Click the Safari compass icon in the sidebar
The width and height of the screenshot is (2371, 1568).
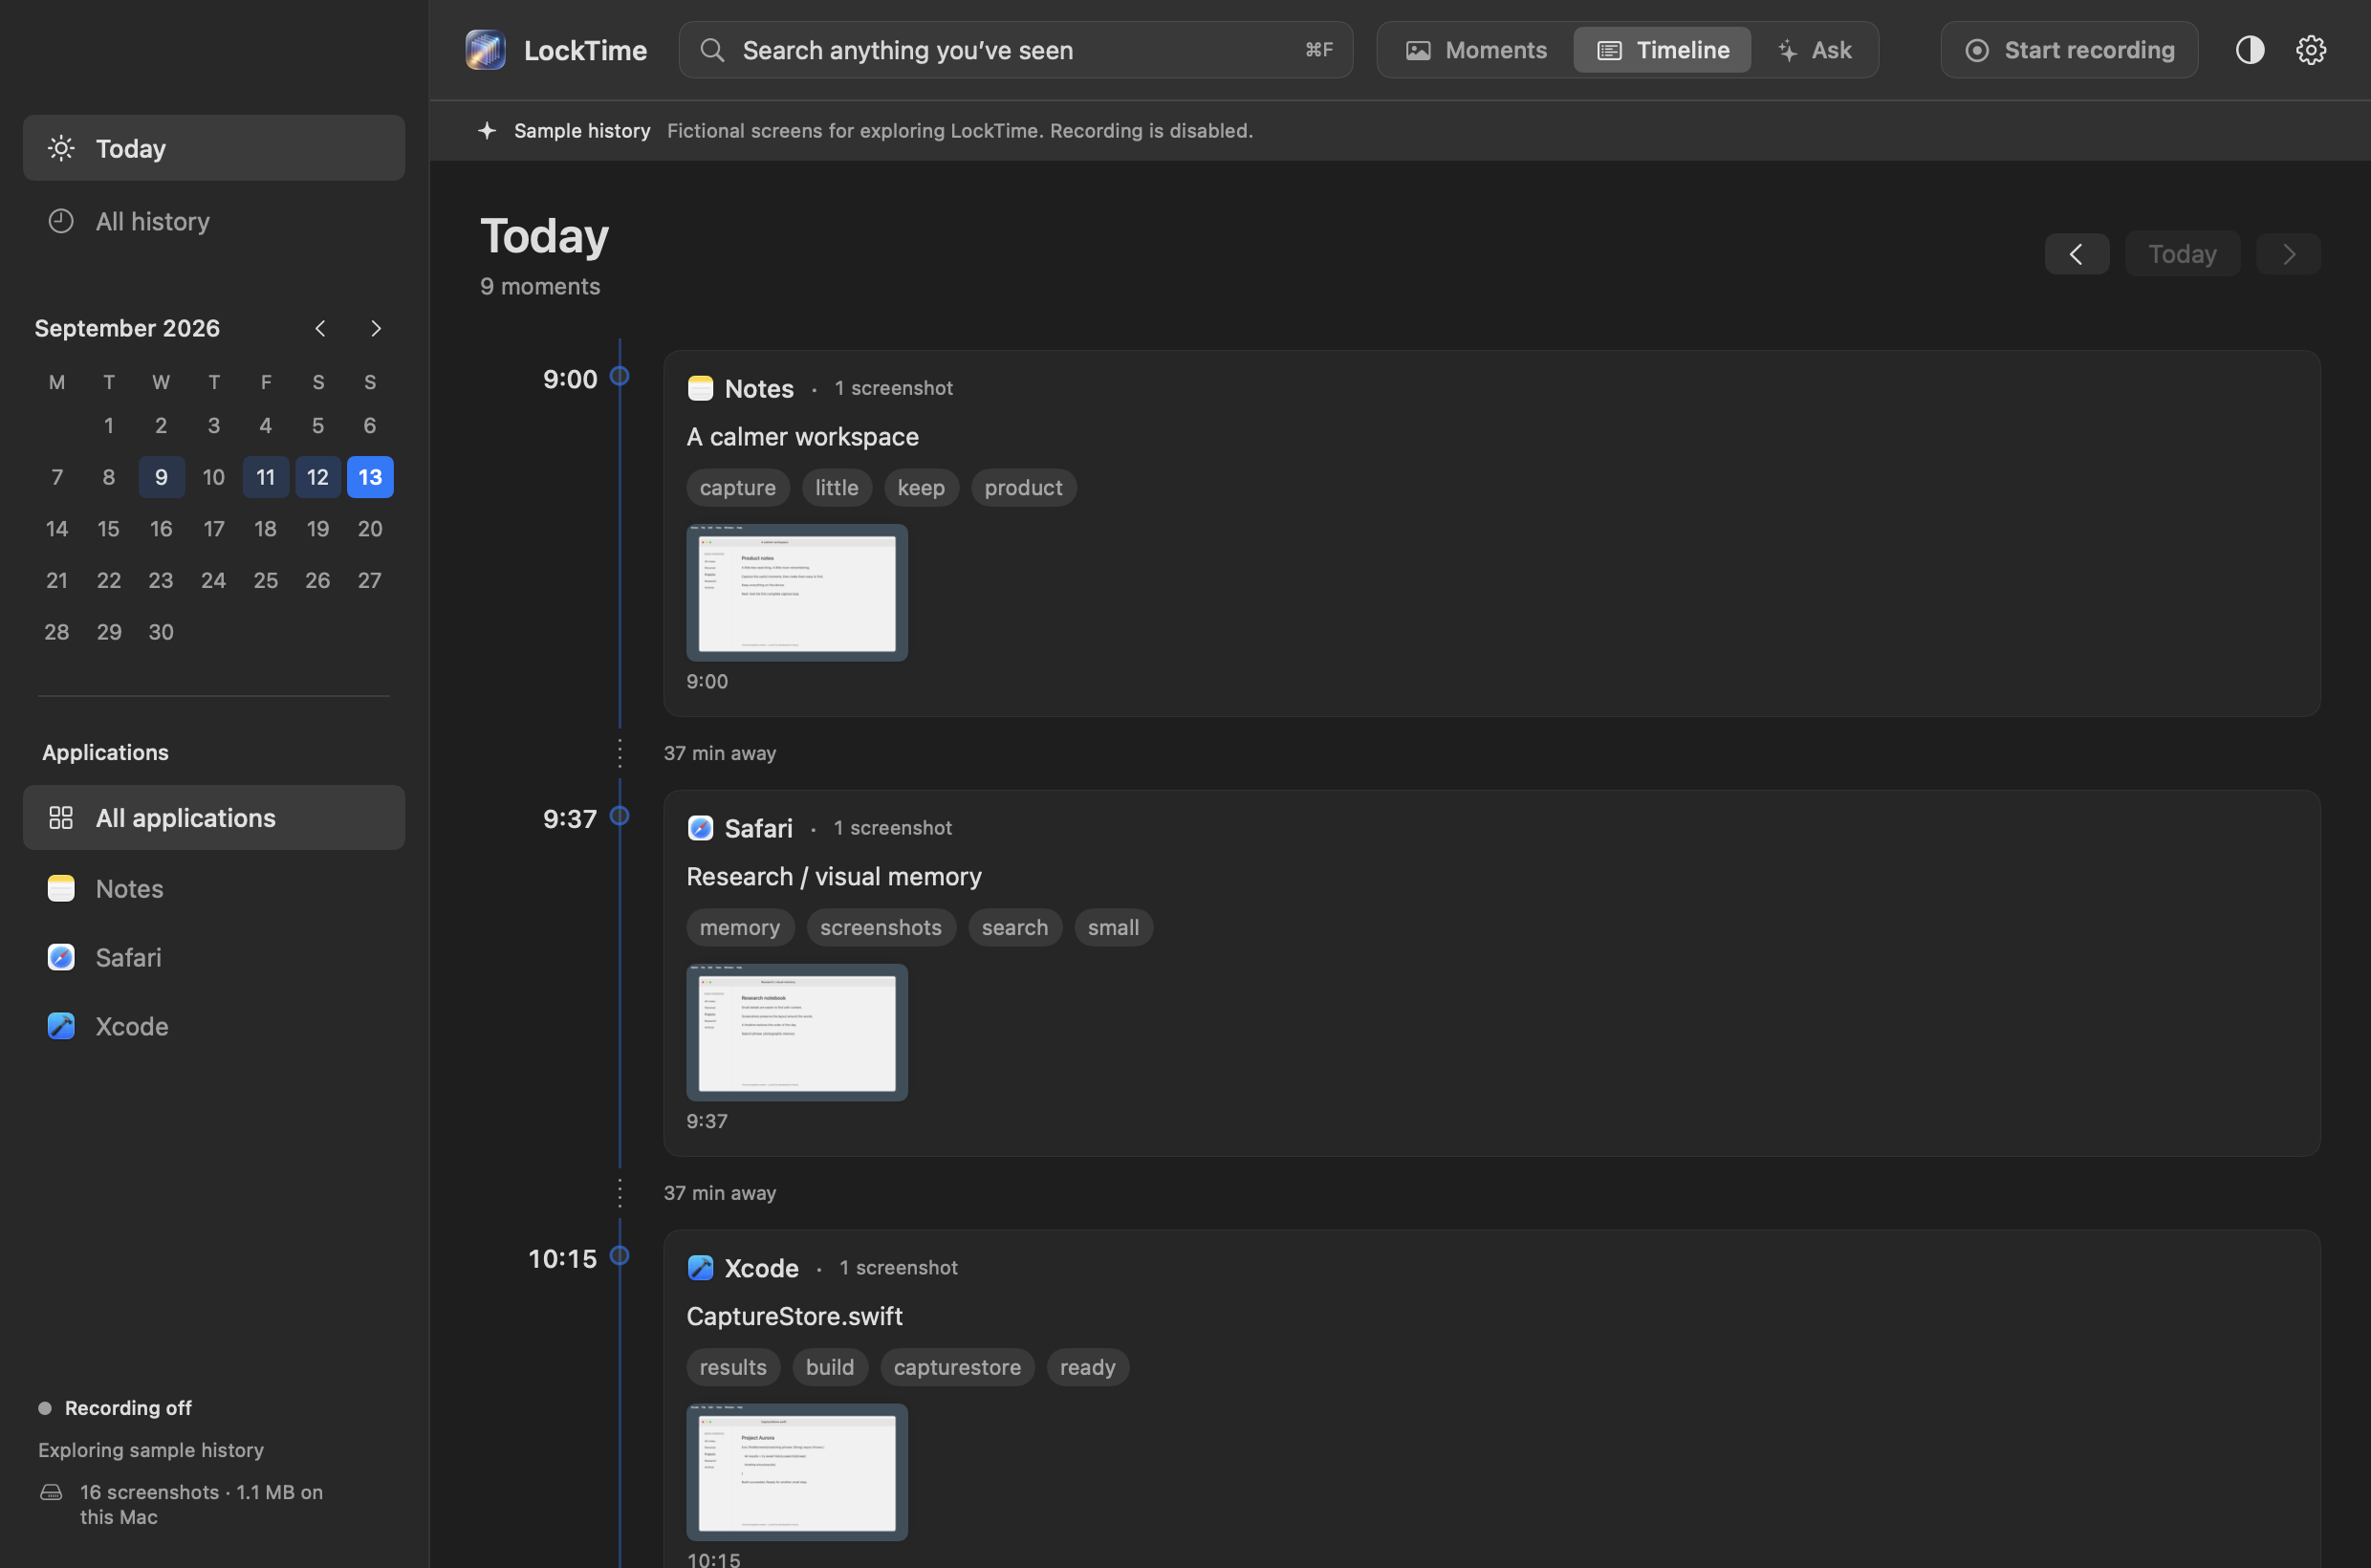click(61, 957)
